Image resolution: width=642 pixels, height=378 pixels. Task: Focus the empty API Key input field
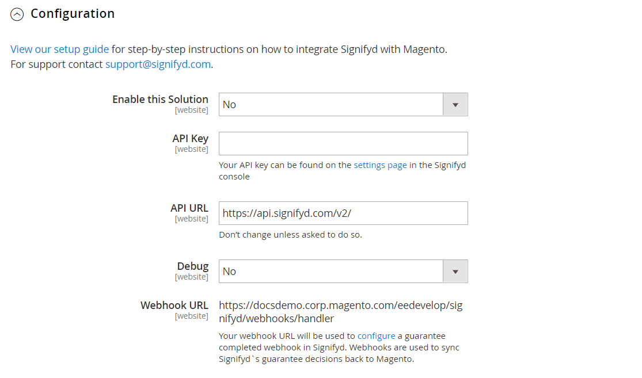(343, 144)
